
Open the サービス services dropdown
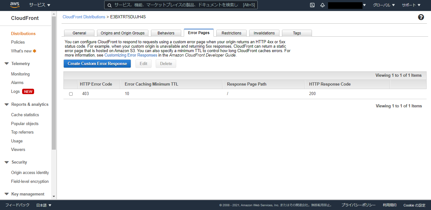click(40, 5)
